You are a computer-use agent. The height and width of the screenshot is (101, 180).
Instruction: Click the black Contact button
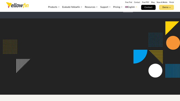point(148,7)
